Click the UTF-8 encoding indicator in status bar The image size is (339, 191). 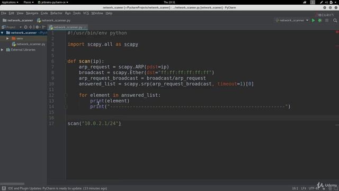[314, 188]
